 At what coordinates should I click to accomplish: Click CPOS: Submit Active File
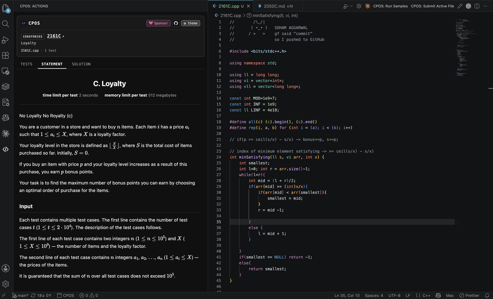pos(433,6)
